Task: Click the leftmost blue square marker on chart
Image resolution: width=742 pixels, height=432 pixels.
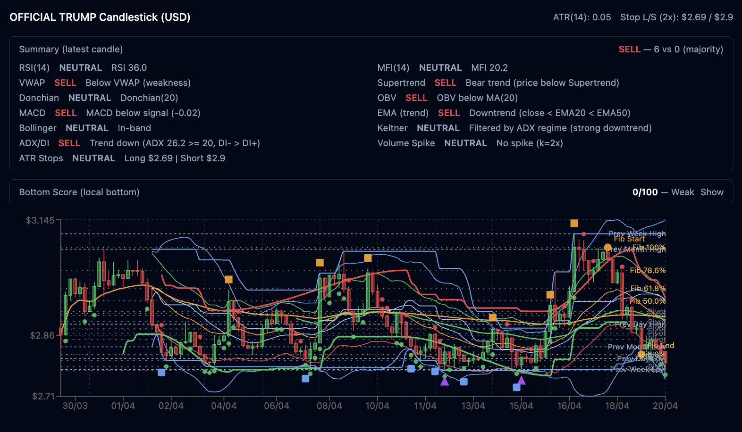Action: (161, 372)
